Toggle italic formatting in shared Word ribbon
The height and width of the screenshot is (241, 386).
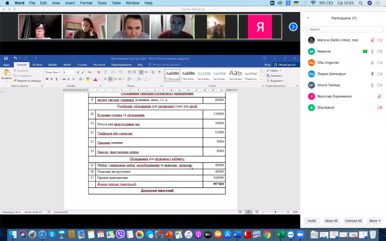[51, 79]
